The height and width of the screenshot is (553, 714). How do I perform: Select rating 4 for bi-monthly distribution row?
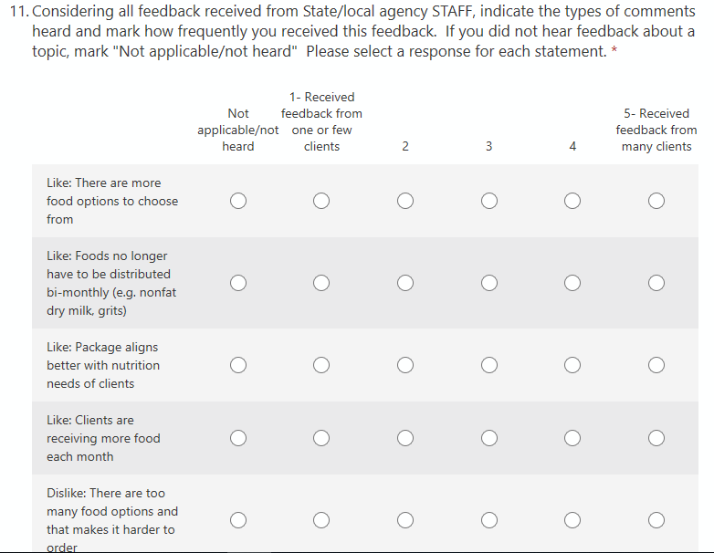(x=572, y=283)
